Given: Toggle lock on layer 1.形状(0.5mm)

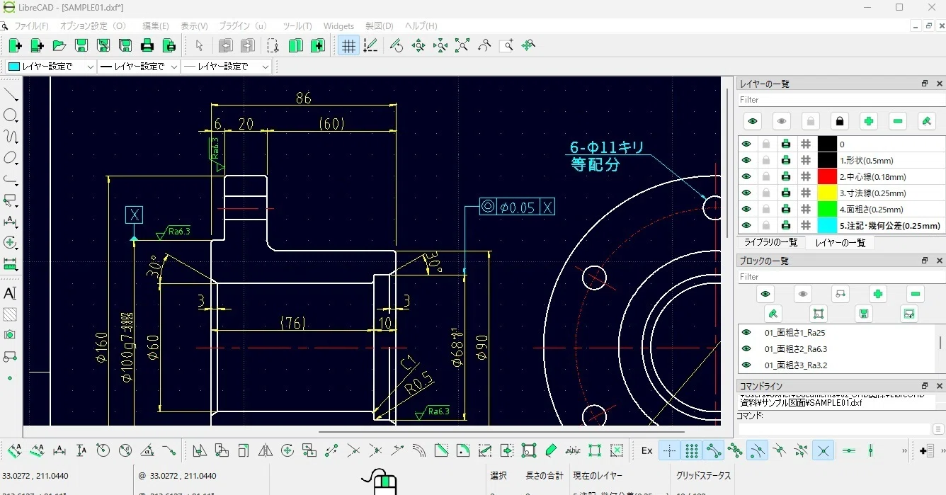Looking at the screenshot, I should coord(766,160).
